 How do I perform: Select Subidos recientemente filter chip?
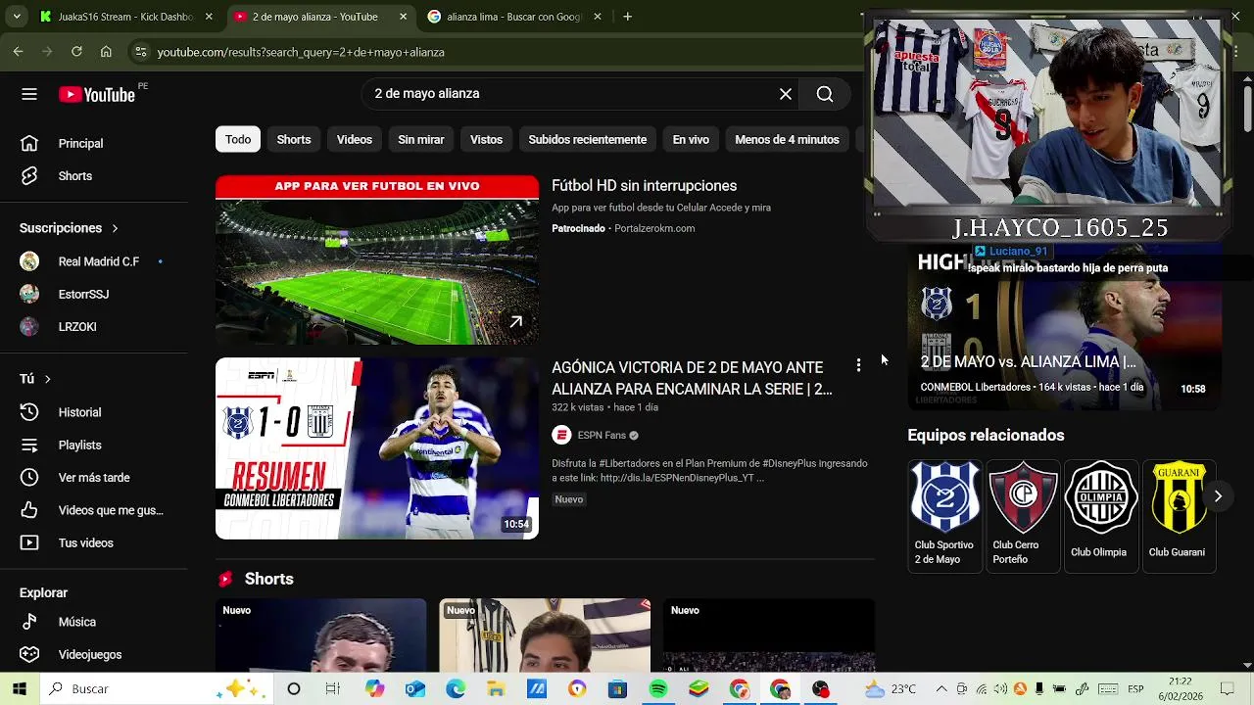(588, 140)
